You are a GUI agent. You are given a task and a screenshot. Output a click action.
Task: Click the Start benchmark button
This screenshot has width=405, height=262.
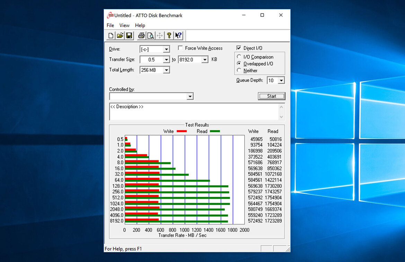(x=272, y=96)
